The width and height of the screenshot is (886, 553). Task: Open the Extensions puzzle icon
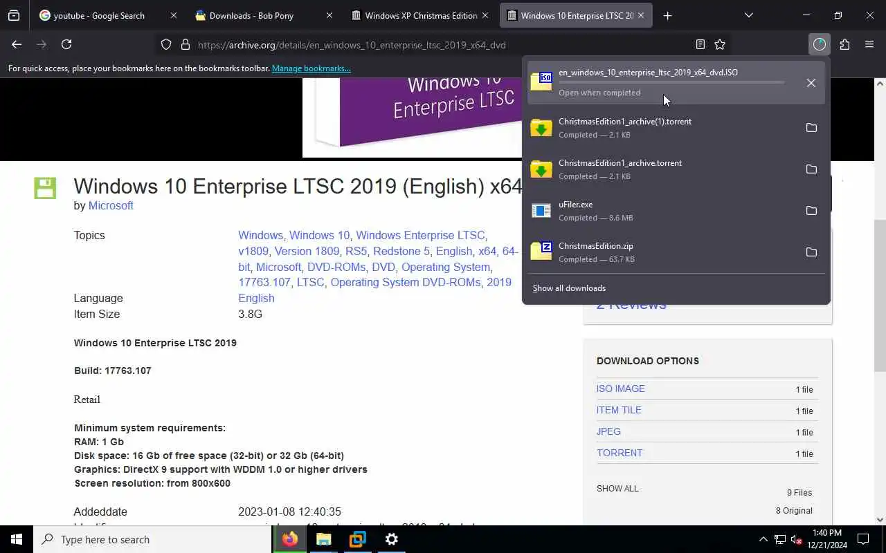[844, 44]
